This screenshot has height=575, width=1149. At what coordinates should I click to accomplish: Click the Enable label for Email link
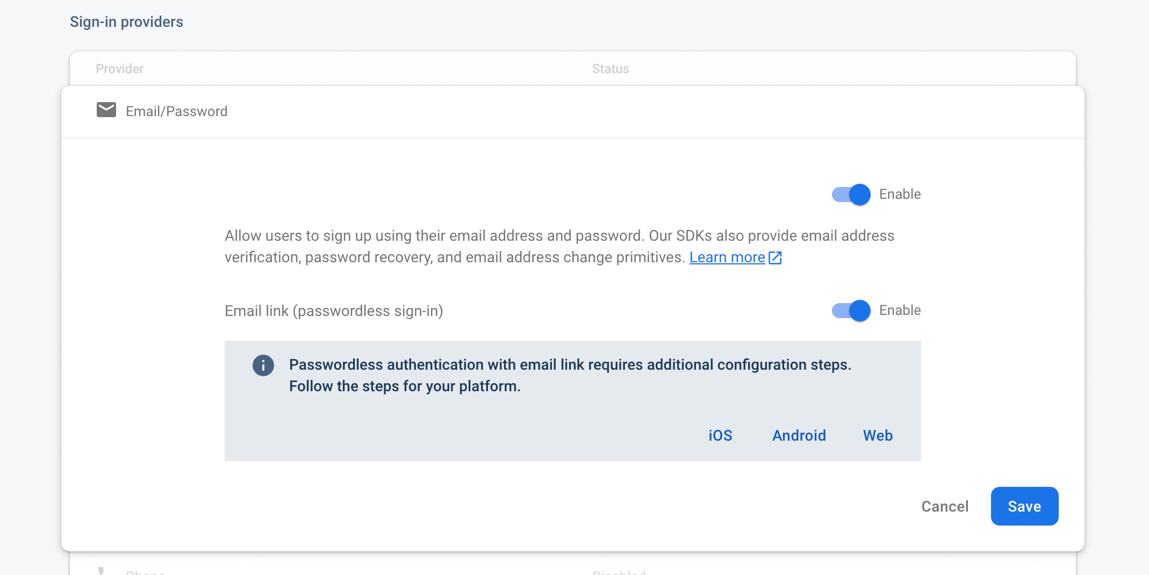(x=900, y=310)
